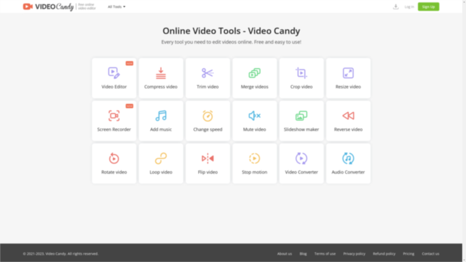This screenshot has height=262, width=466.
Task: Launch the Screen Recorder icon
Action: [x=114, y=116]
